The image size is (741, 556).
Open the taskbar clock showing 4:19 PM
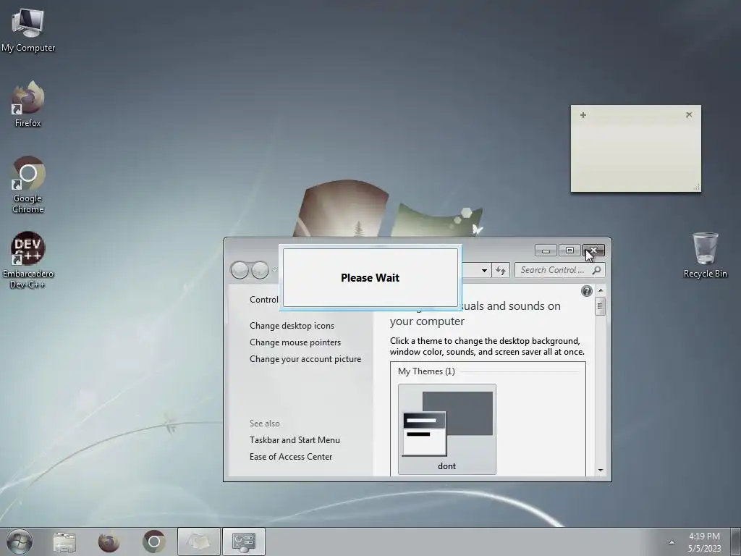coord(704,542)
